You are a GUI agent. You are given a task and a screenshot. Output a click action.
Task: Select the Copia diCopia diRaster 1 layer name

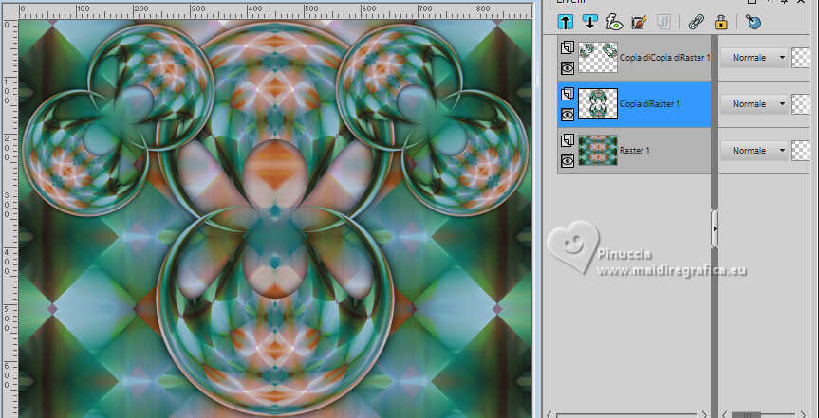pyautogui.click(x=665, y=58)
